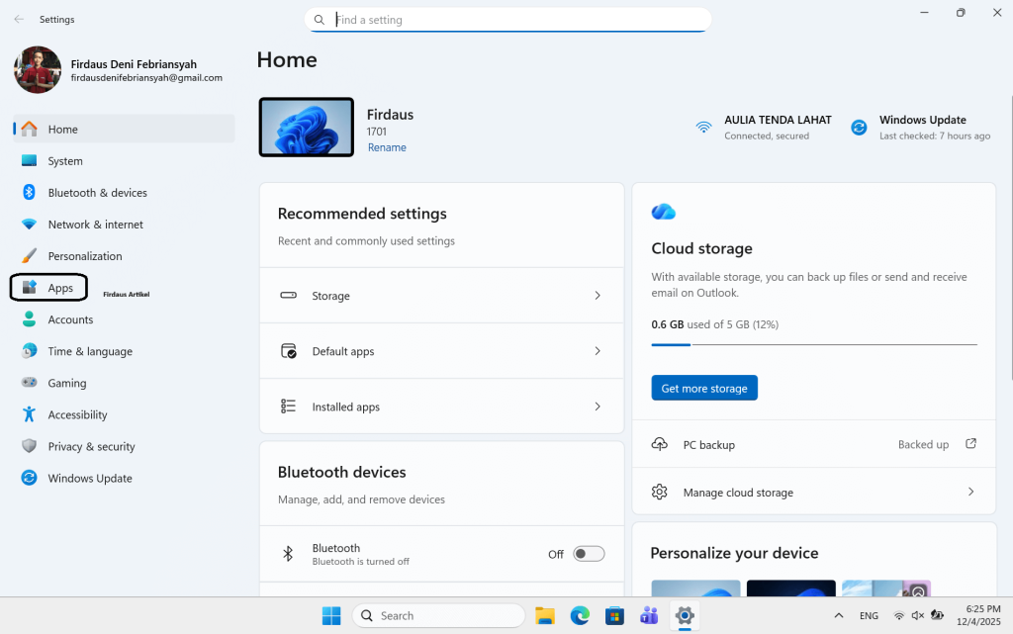Expand the Manage cloud storage chevron
This screenshot has width=1013, height=634.
(971, 492)
